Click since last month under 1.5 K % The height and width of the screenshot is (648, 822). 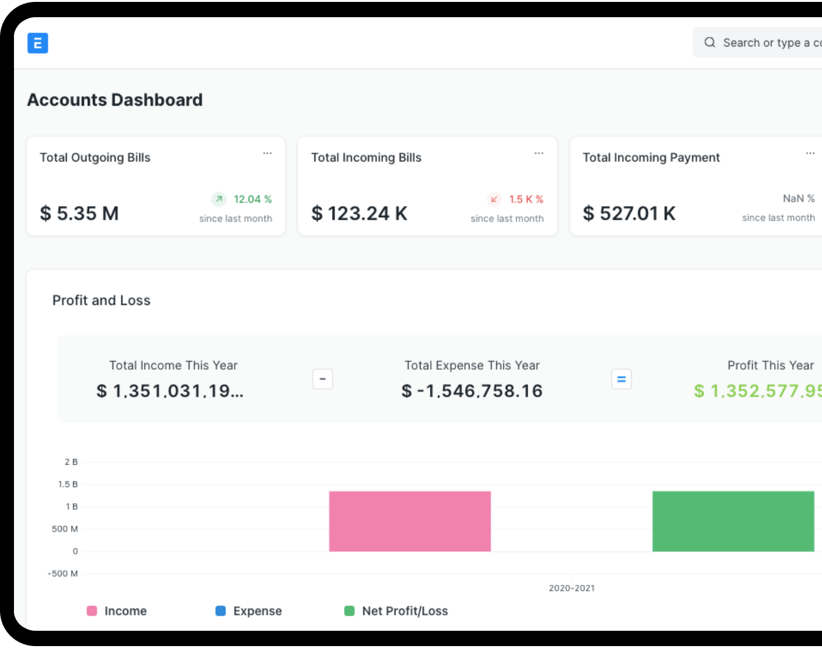[507, 218]
